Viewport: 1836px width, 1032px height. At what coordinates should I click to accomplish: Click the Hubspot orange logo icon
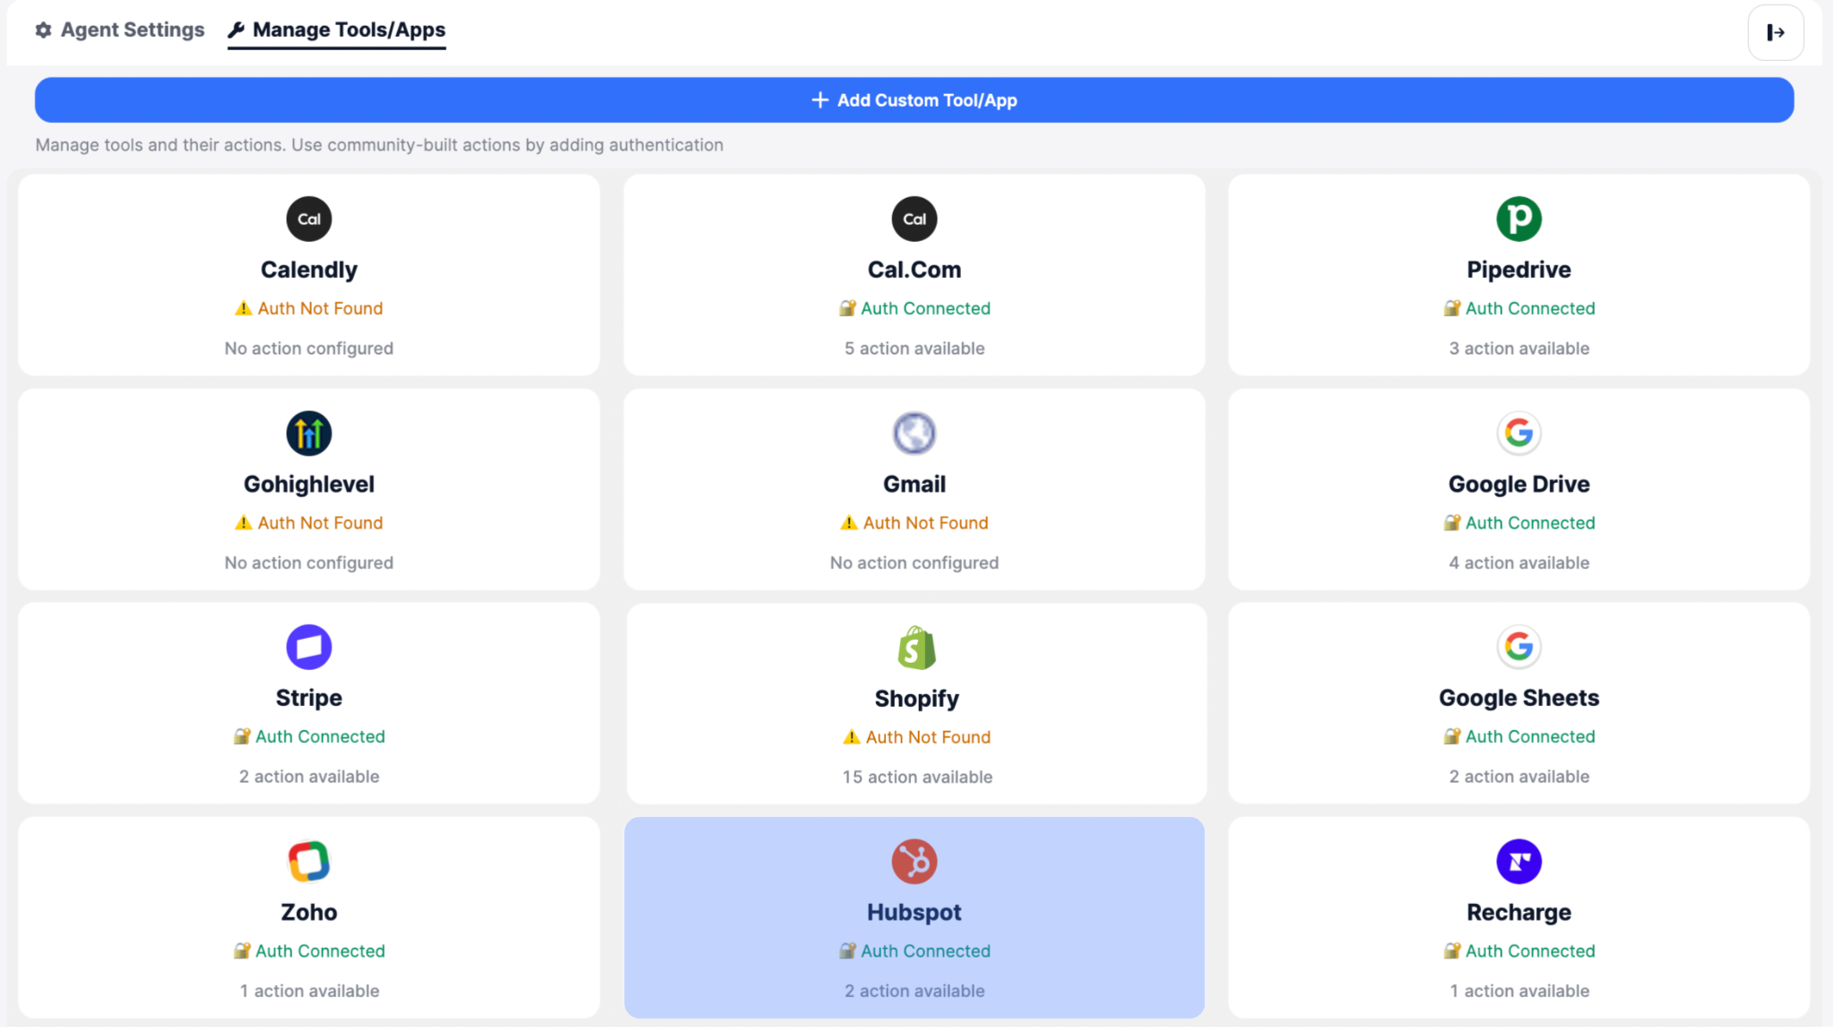[914, 862]
